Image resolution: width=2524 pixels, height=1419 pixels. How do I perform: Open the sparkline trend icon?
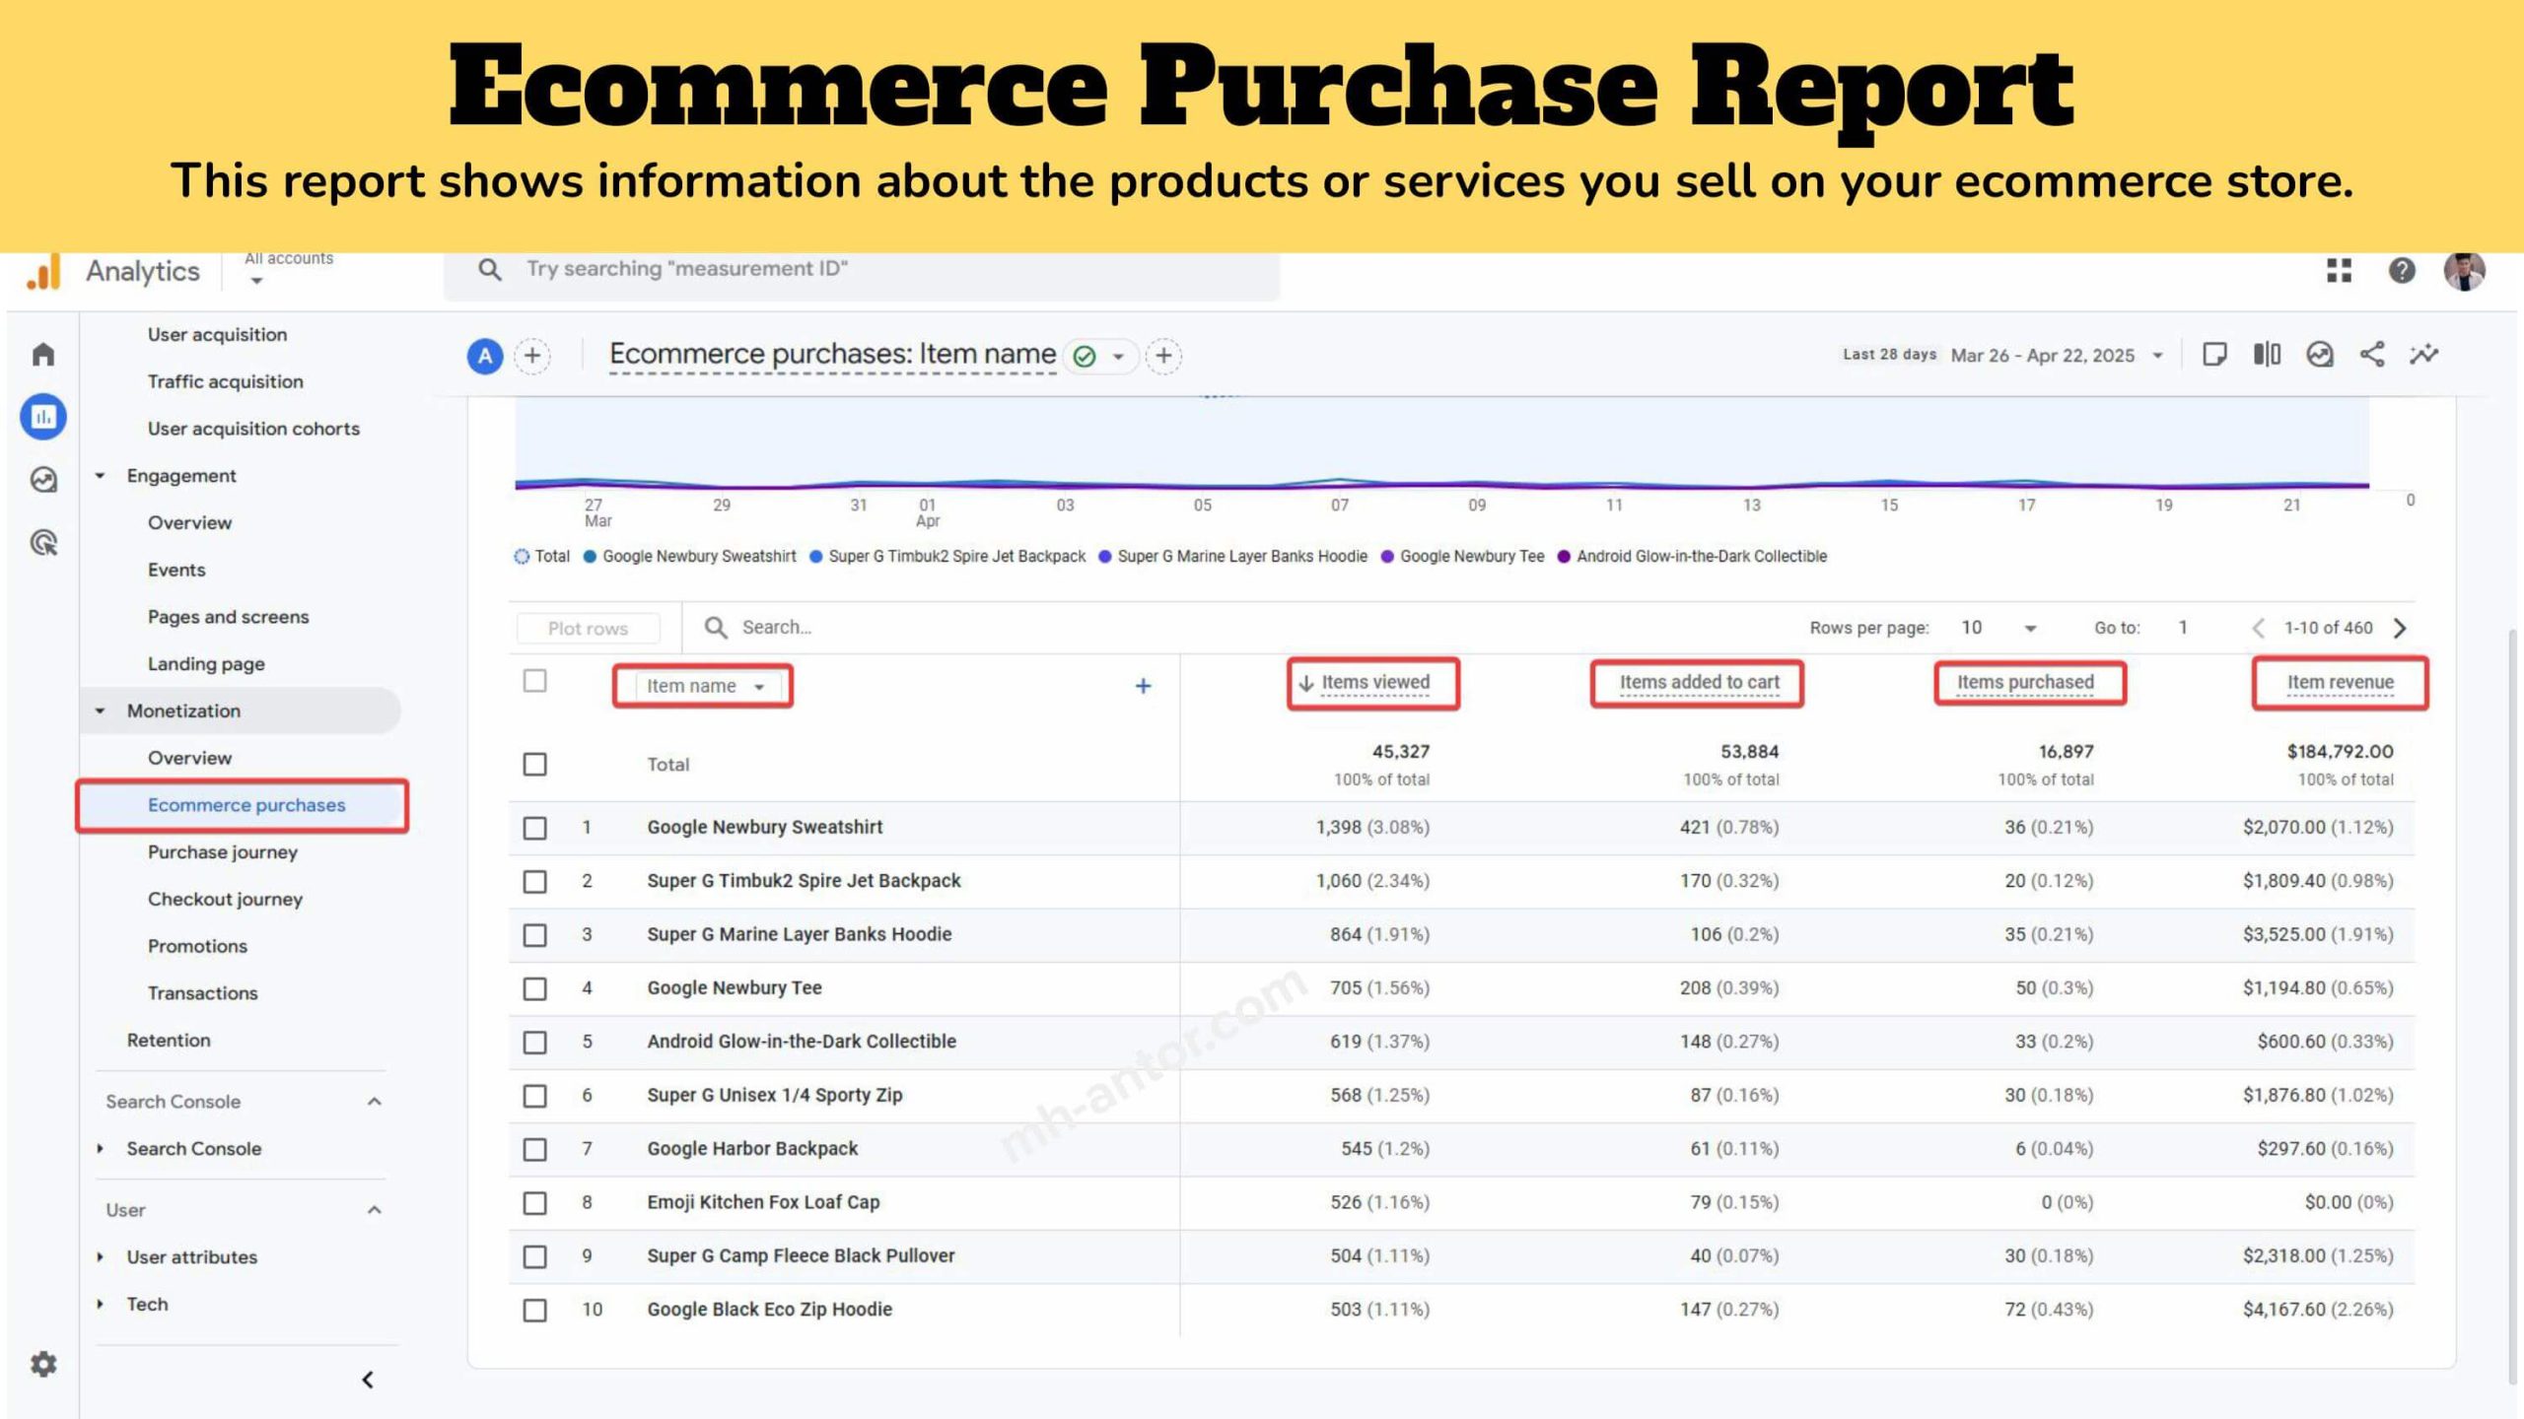tap(2424, 355)
